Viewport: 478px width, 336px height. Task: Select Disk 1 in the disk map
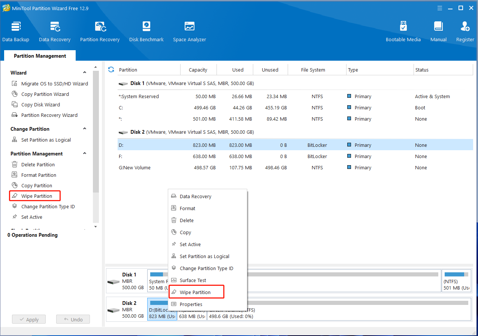click(x=126, y=281)
